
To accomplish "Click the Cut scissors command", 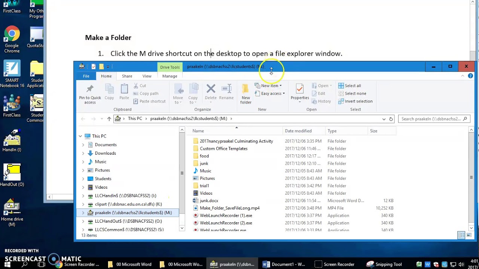I will pyautogui.click(x=140, y=86).
